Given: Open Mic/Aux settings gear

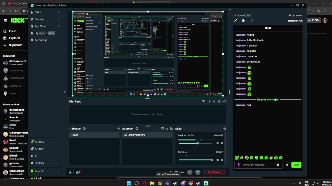Looking at the screenshot, I should [x=222, y=160].
